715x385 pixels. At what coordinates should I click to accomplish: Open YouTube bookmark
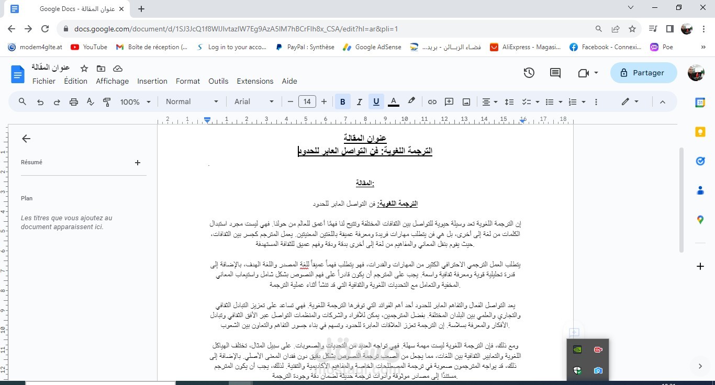pos(89,47)
